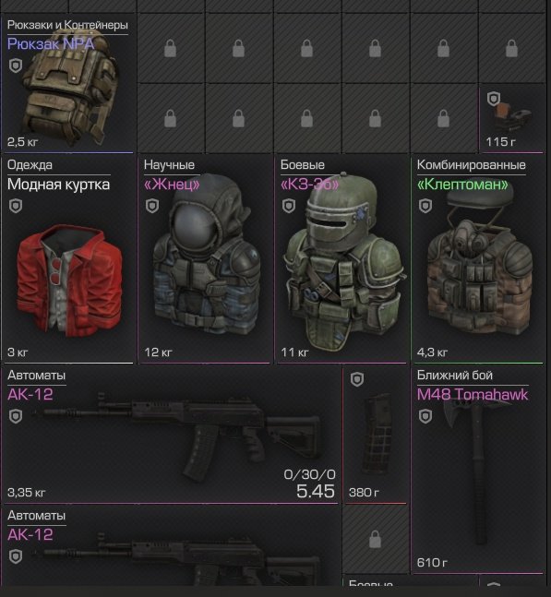Click the locked slot below the magazine
Image resolution: width=551 pixels, height=597 pixels.
tap(376, 539)
